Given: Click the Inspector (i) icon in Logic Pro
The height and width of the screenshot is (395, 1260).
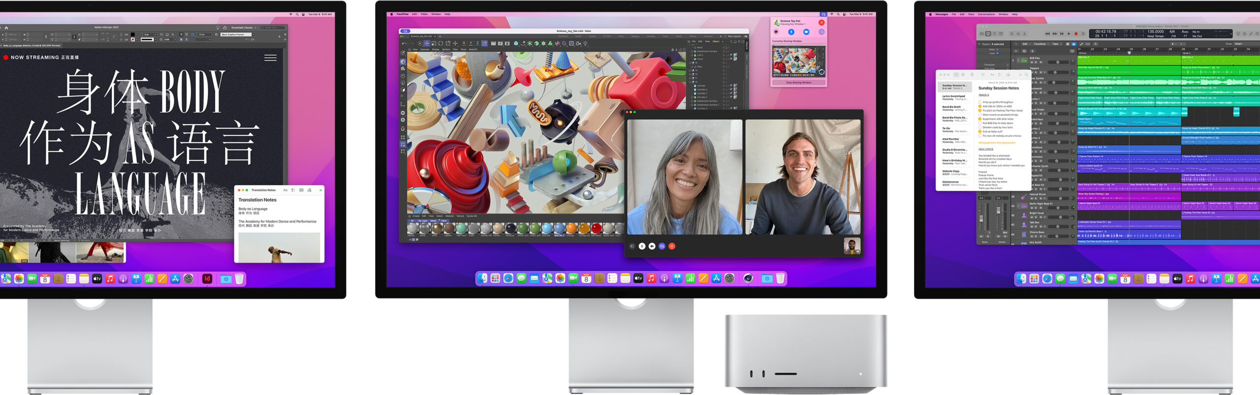Looking at the screenshot, I should [988, 34].
